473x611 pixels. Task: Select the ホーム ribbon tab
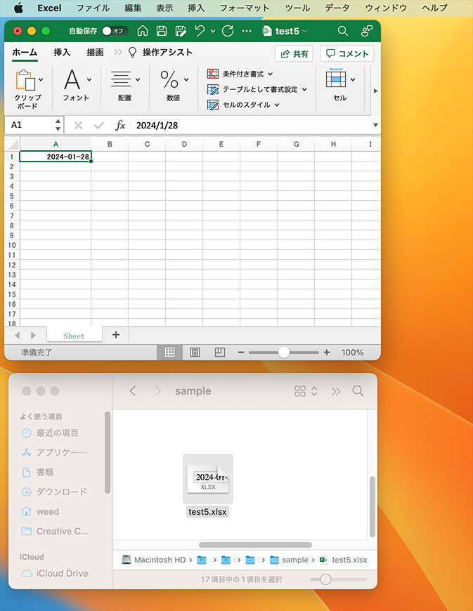coord(25,52)
